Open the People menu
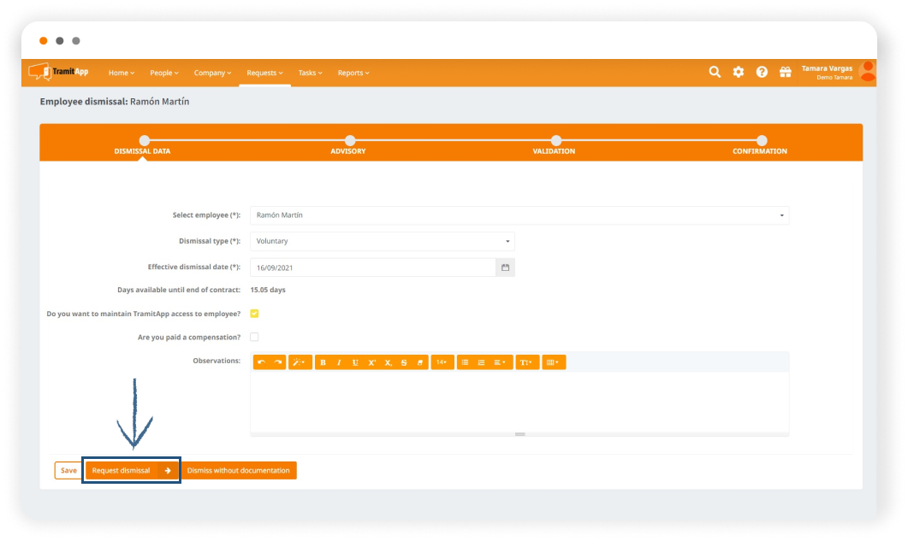The width and height of the screenshot is (908, 541). click(x=164, y=74)
